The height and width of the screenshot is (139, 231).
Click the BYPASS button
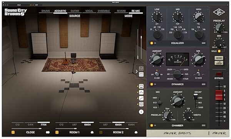(x=219, y=74)
